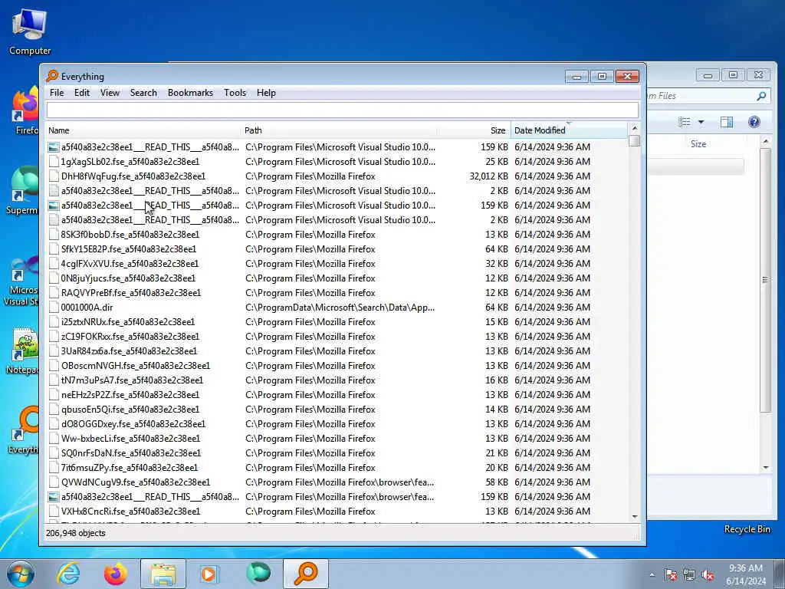Open Explorer help question mark icon
The height and width of the screenshot is (589, 785).
click(x=754, y=122)
